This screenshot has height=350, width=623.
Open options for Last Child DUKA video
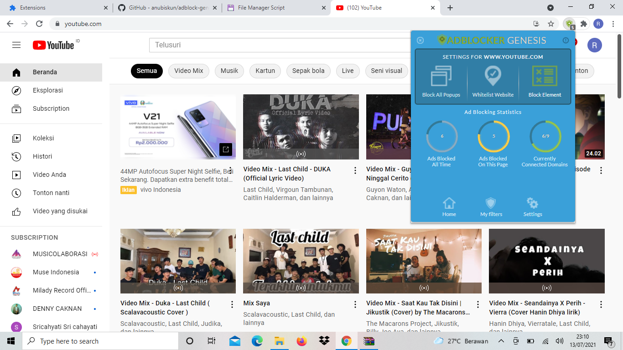pyautogui.click(x=355, y=170)
